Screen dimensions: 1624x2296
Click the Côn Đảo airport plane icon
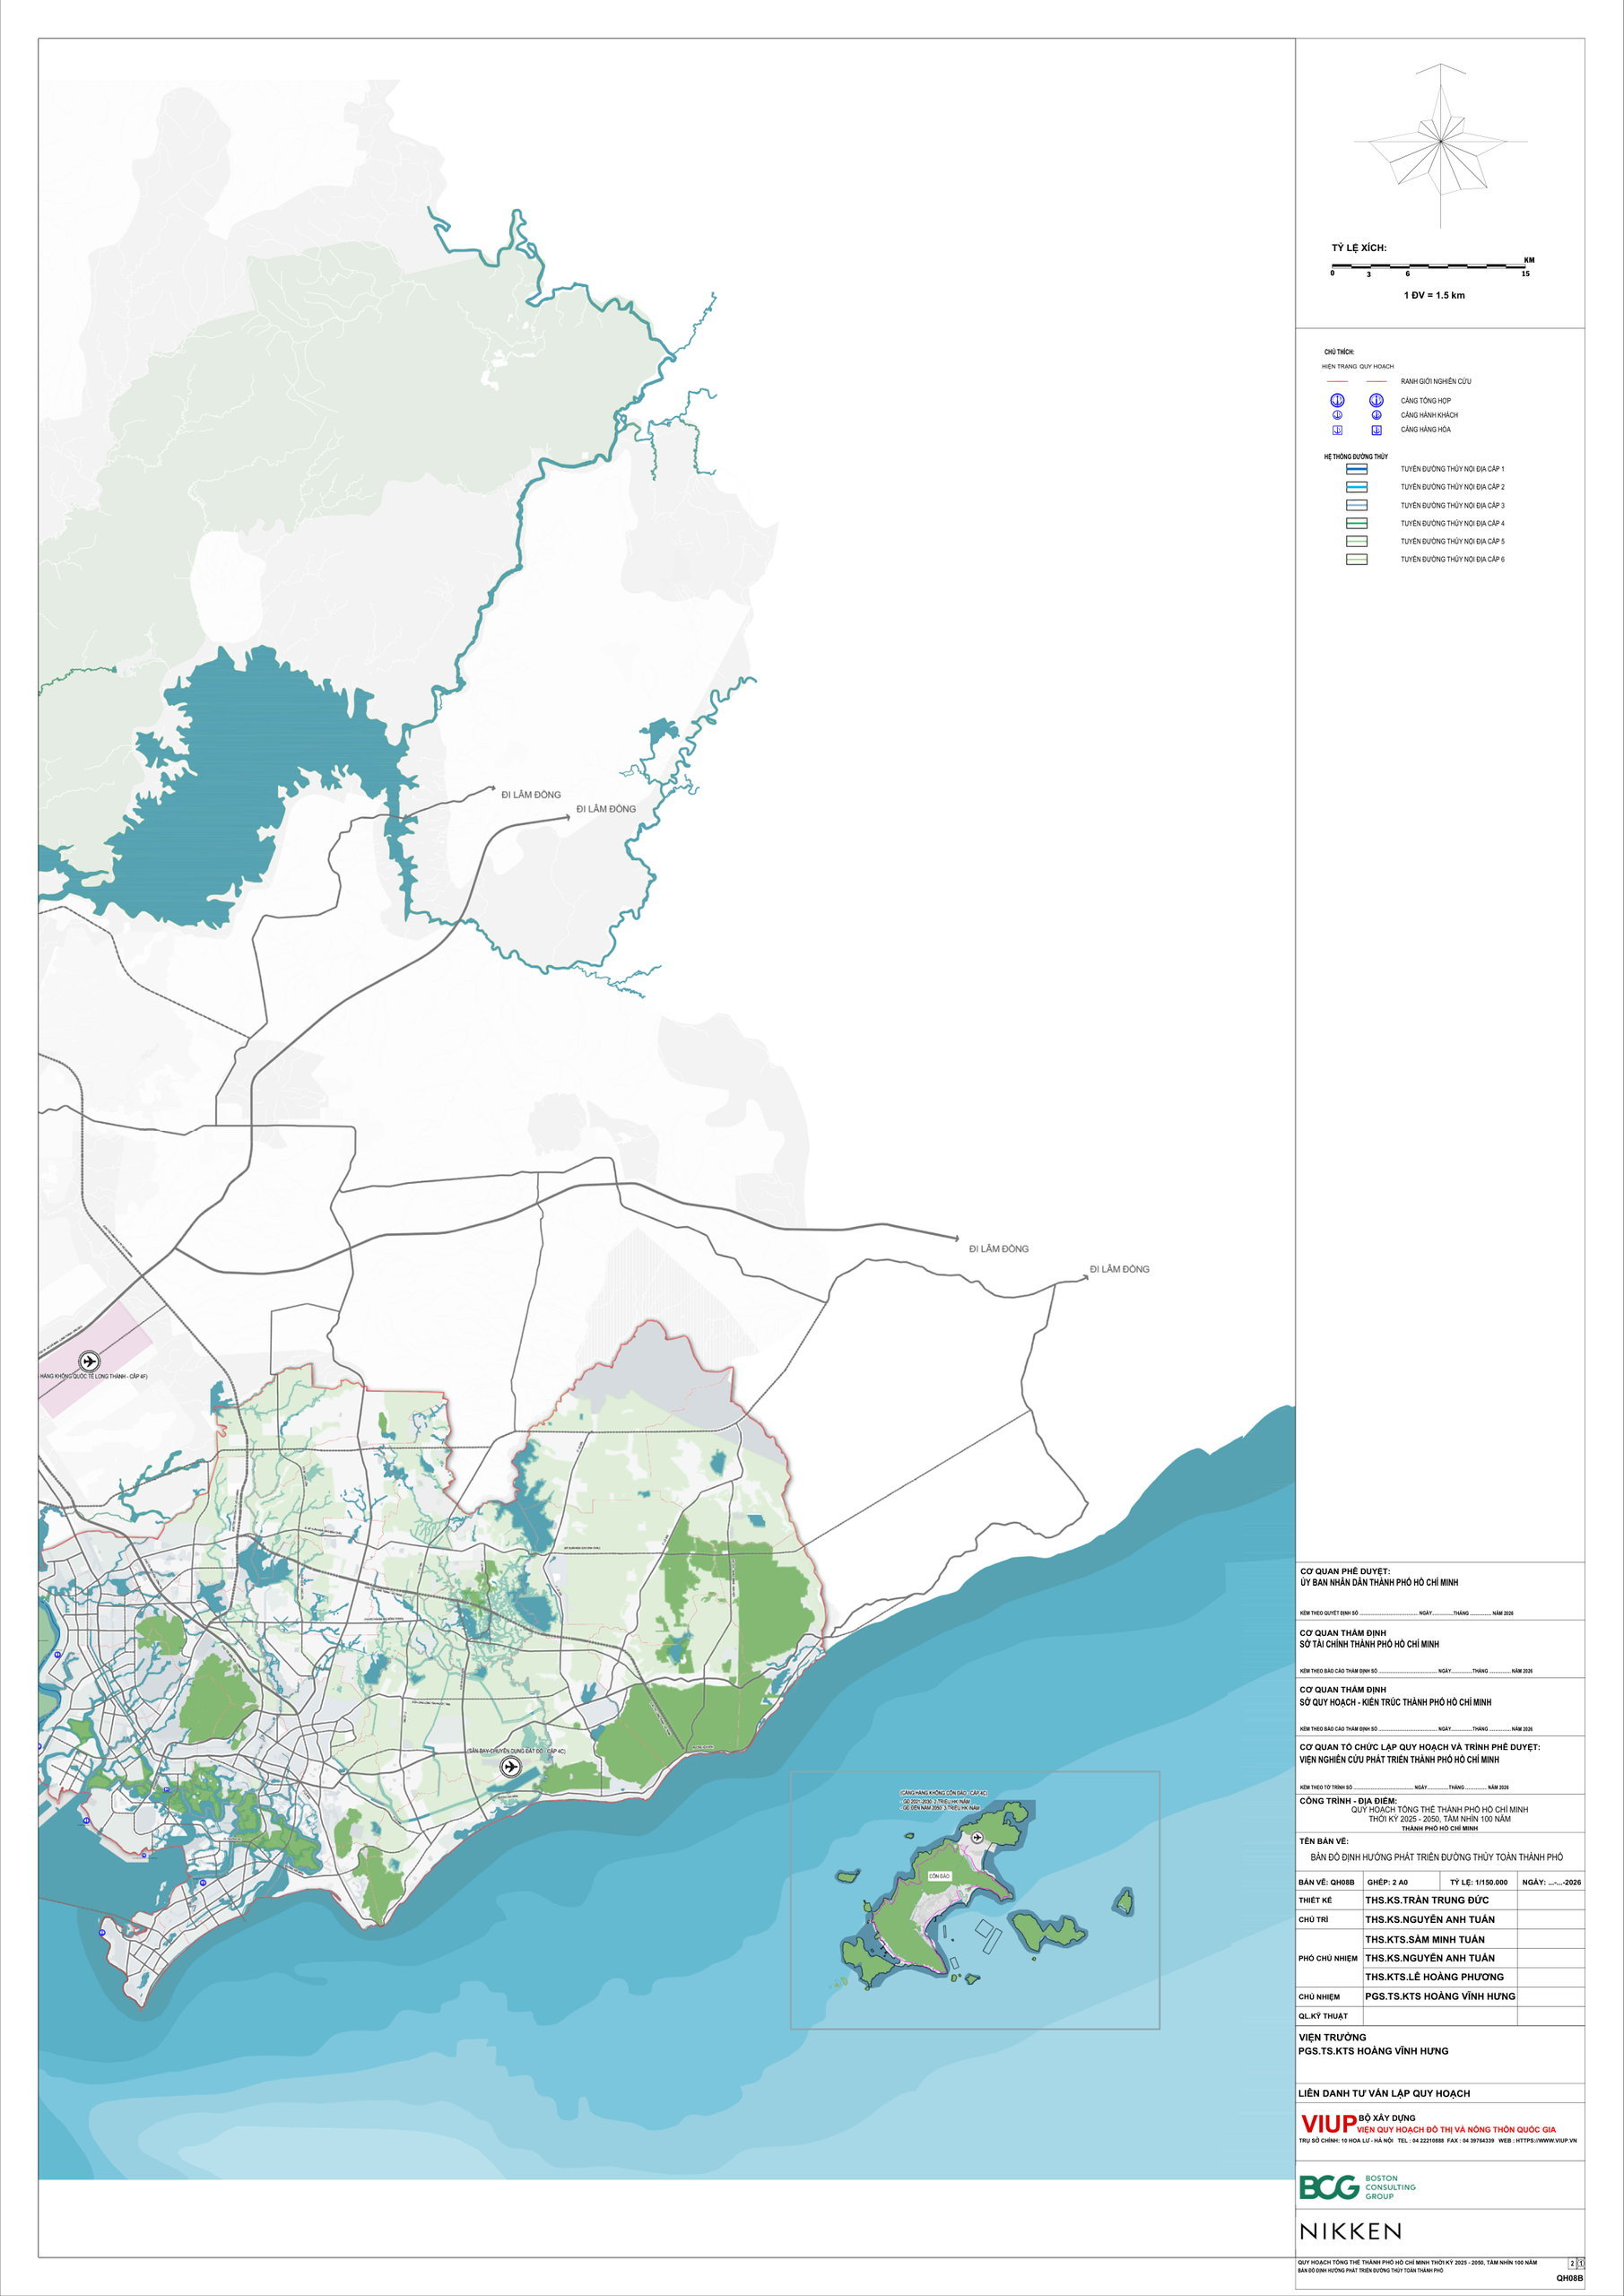point(977,1838)
